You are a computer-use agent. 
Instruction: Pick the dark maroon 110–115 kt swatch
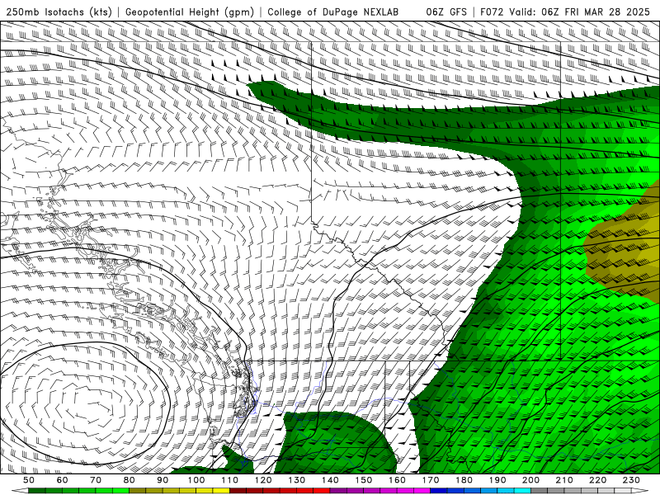pos(238,490)
